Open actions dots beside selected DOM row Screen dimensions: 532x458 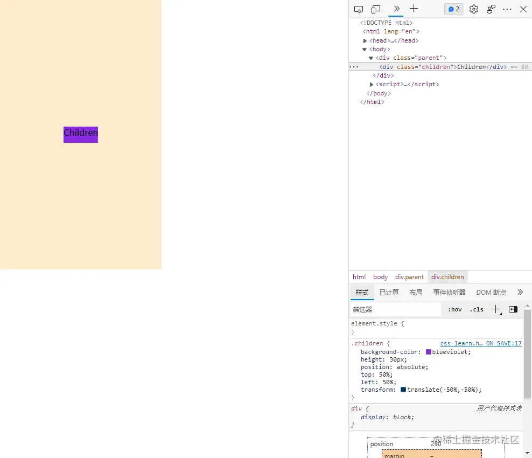tap(354, 67)
